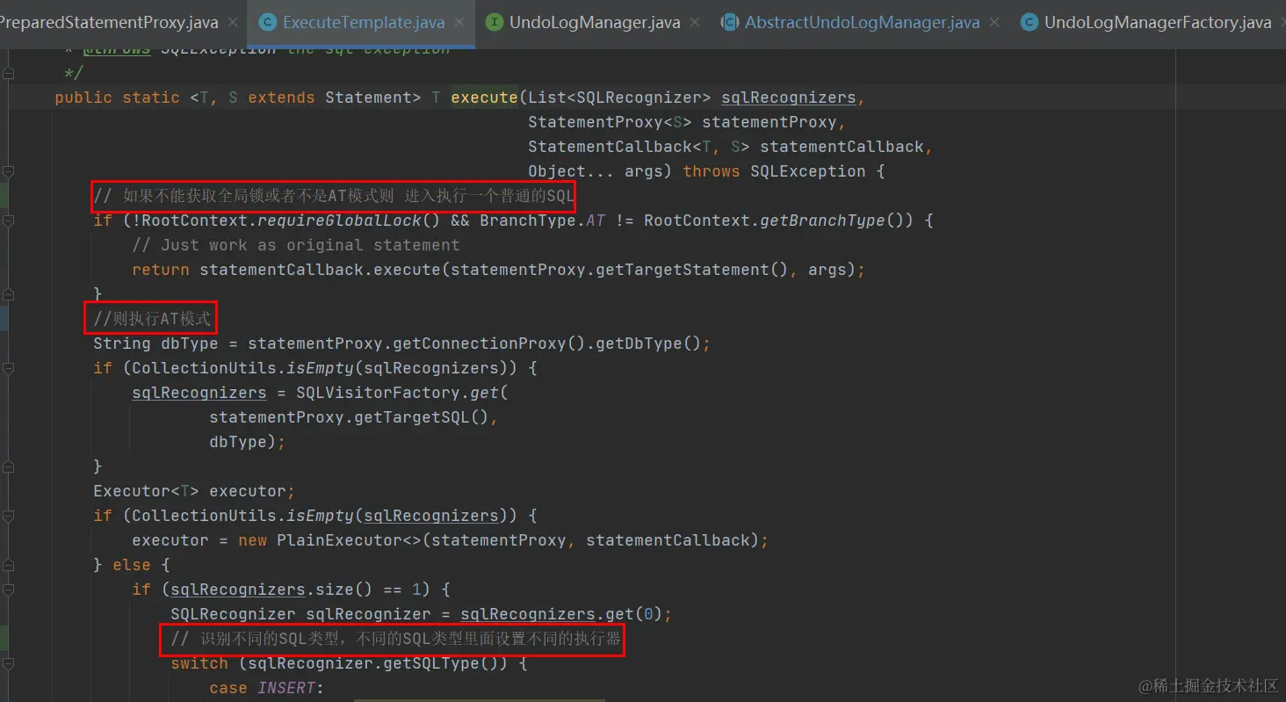Click the sqlRecognizers parameter in the method signature
This screenshot has height=702, width=1286.
point(788,98)
